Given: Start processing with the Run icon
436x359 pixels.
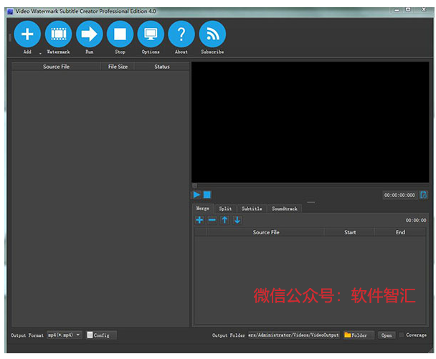Looking at the screenshot, I should (89, 34).
